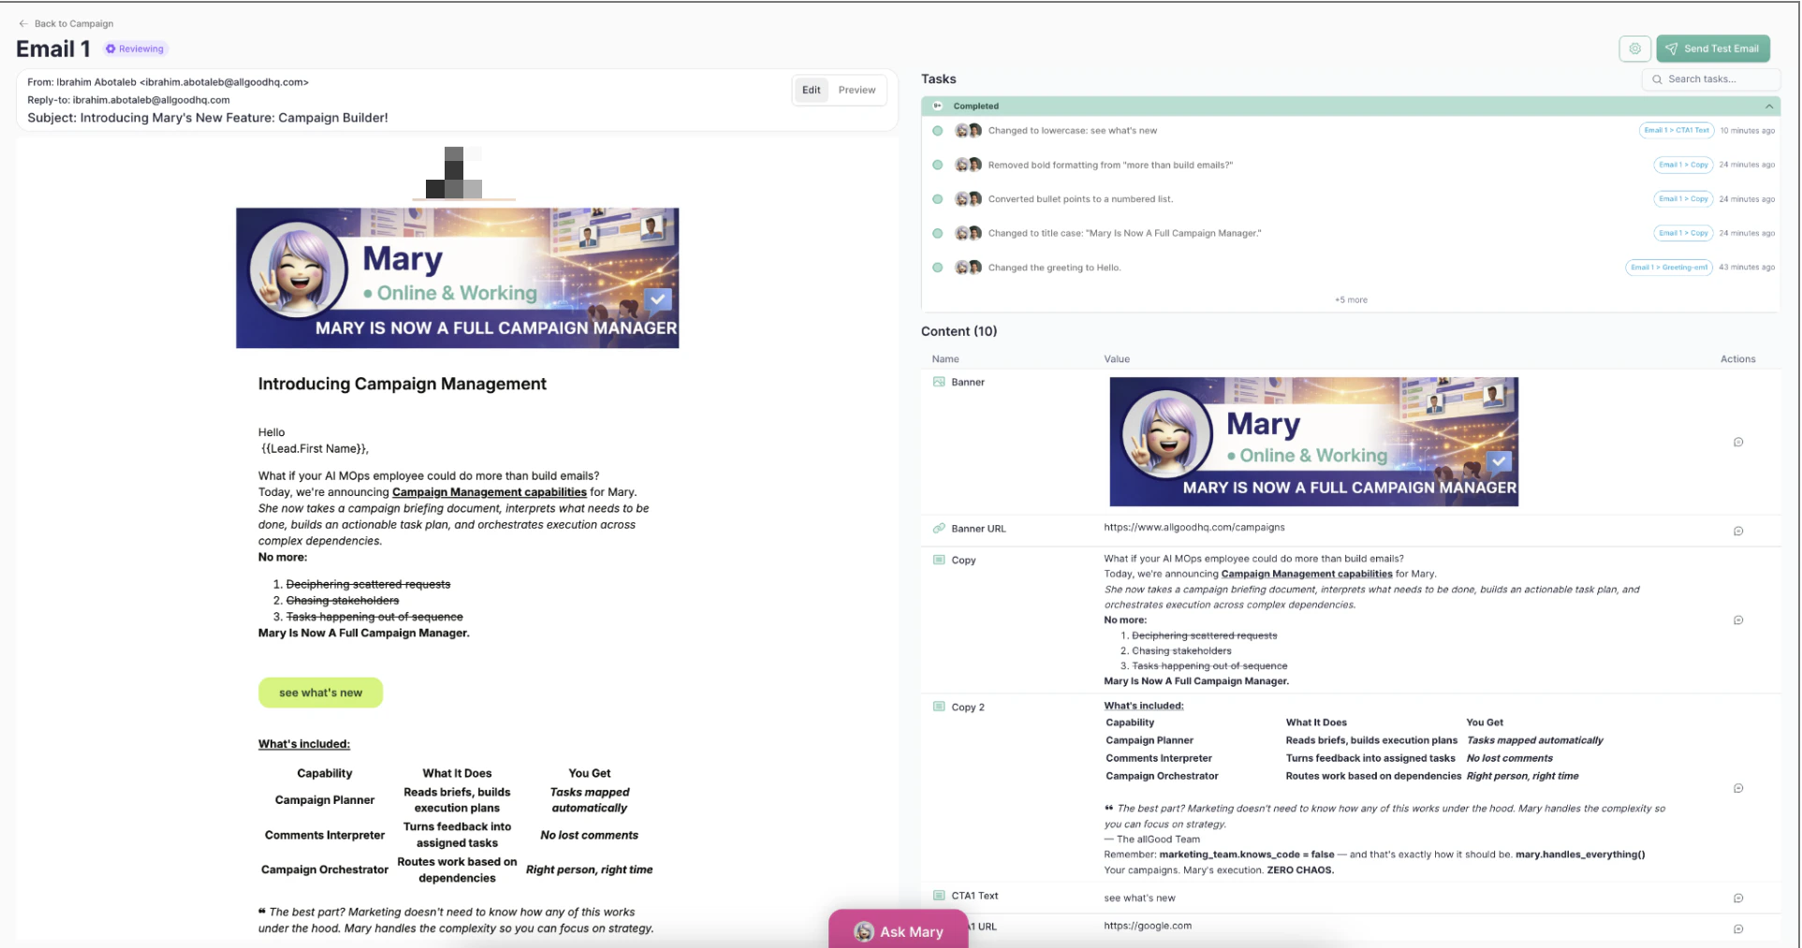Screen dimensions: 1802x948
Task: Toggle status circle for 'Removed bold formatting' task
Action: [938, 165]
